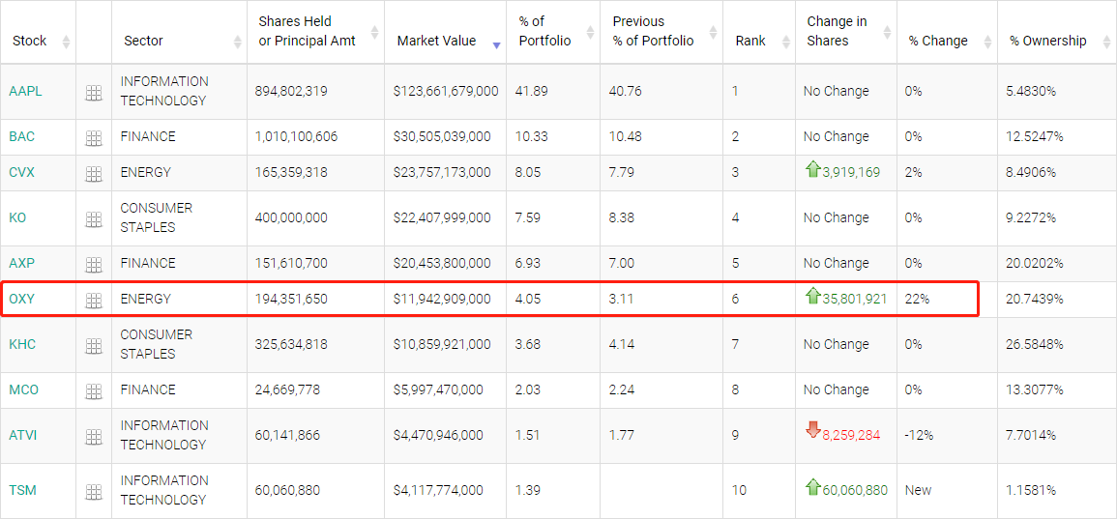Select the 35,801,921 share change in OXY row

coord(855,299)
